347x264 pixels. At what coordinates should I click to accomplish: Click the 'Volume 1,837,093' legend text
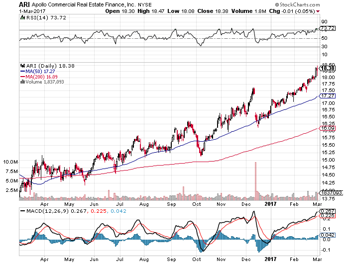(45, 82)
